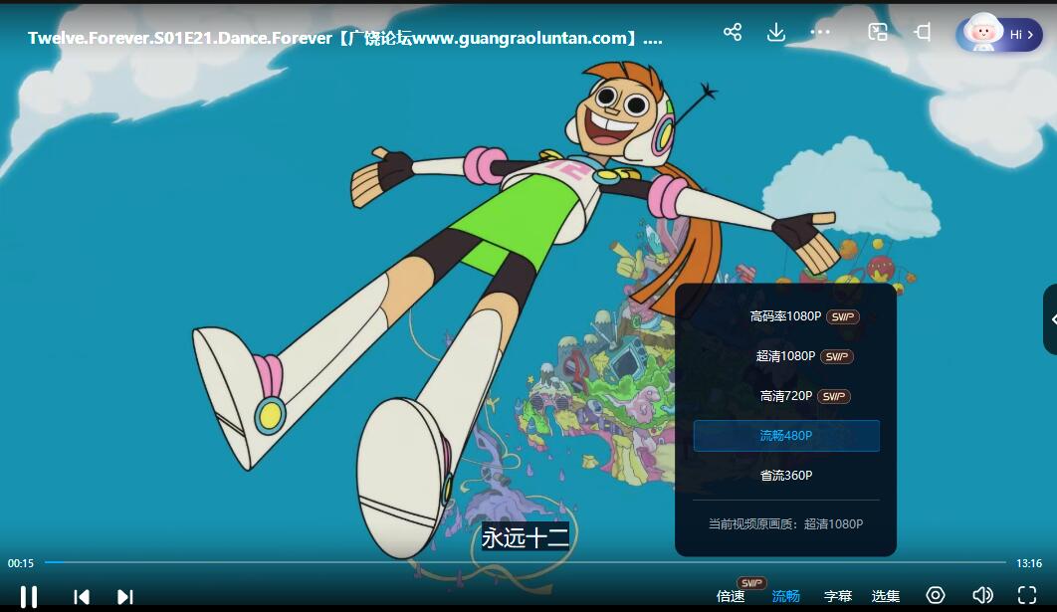Enter fullscreen mode
Screen dimensions: 1057x612
pos(1027,595)
